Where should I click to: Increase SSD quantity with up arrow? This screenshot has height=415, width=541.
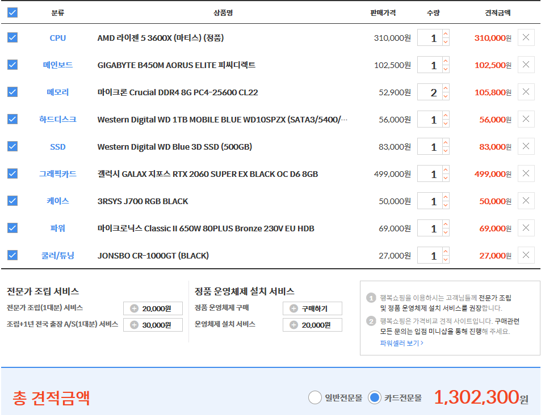click(446, 142)
